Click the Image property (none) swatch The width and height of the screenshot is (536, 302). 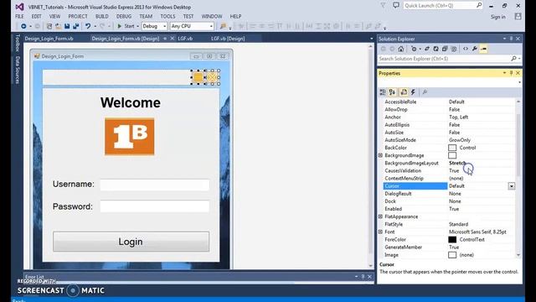click(452, 255)
